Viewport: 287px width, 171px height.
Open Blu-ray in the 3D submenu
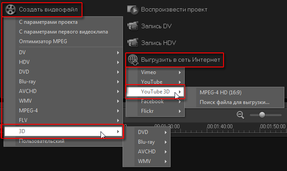pos(147,142)
